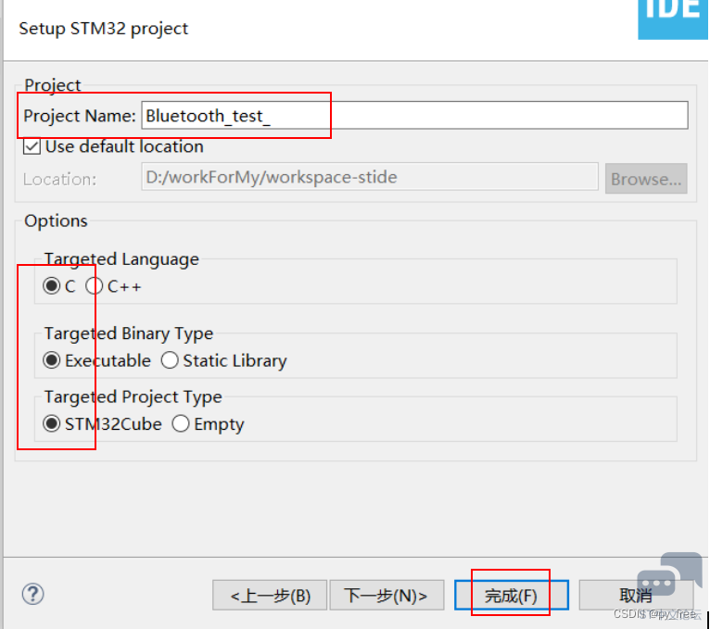Go back with the 上一步(B) button
This screenshot has height=629, width=710.
coord(270,596)
